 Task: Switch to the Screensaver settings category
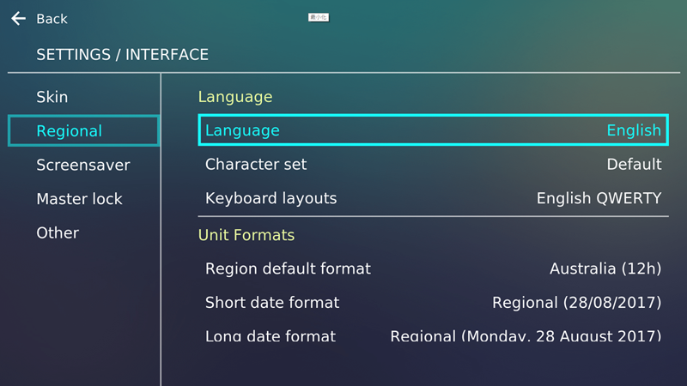click(82, 165)
